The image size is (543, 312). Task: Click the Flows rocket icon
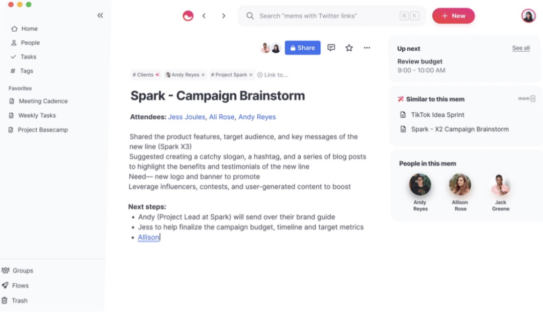tap(5, 285)
